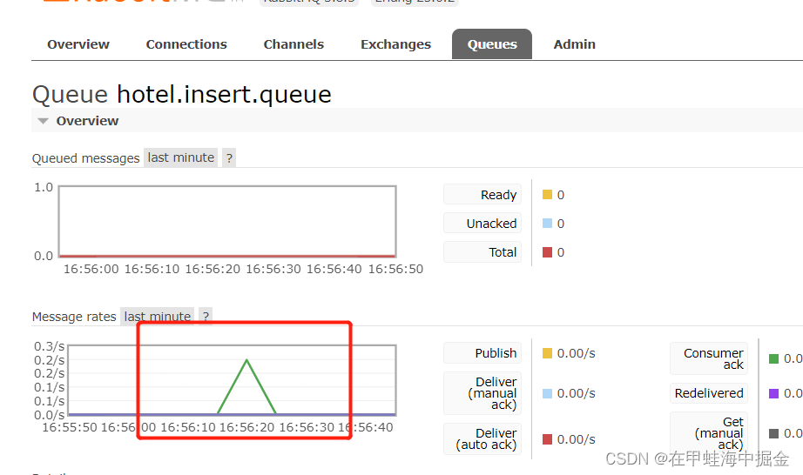Click the Unacked legend label
This screenshot has width=803, height=475.
(x=482, y=224)
